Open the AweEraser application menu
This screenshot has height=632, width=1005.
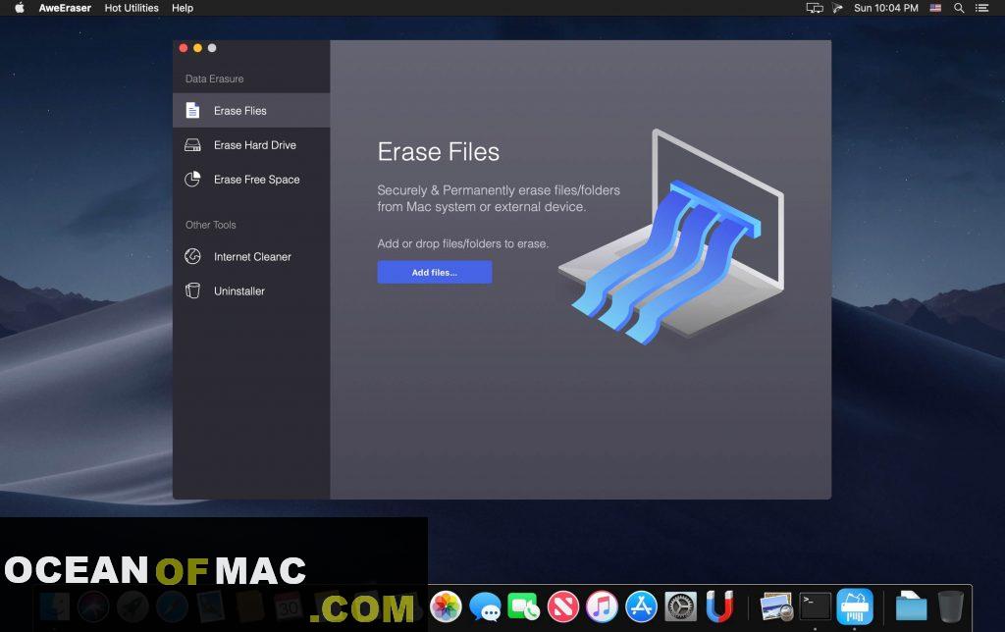pos(65,8)
